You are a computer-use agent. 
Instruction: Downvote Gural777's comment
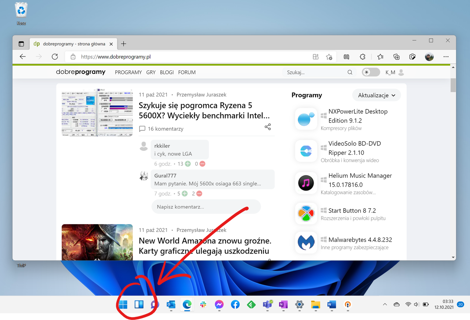click(x=199, y=193)
